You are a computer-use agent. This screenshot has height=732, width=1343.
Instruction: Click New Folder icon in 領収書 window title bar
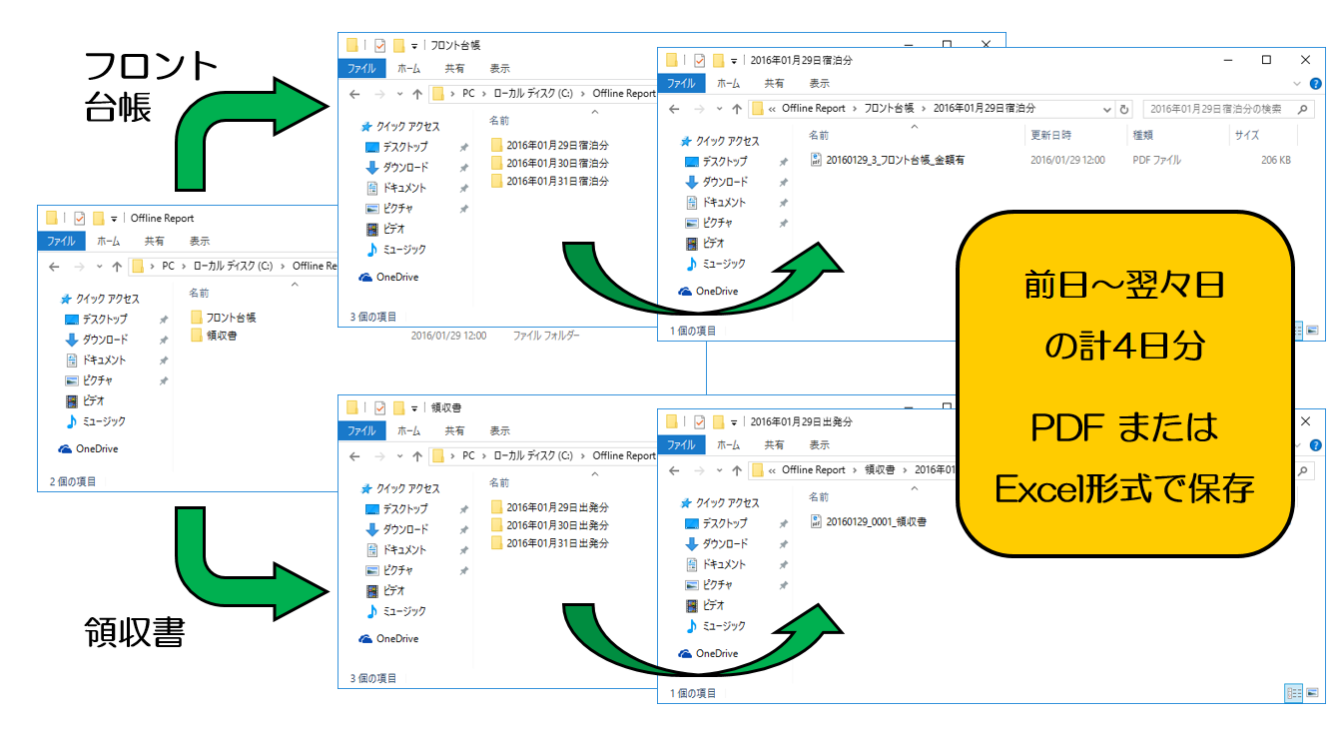tap(398, 407)
